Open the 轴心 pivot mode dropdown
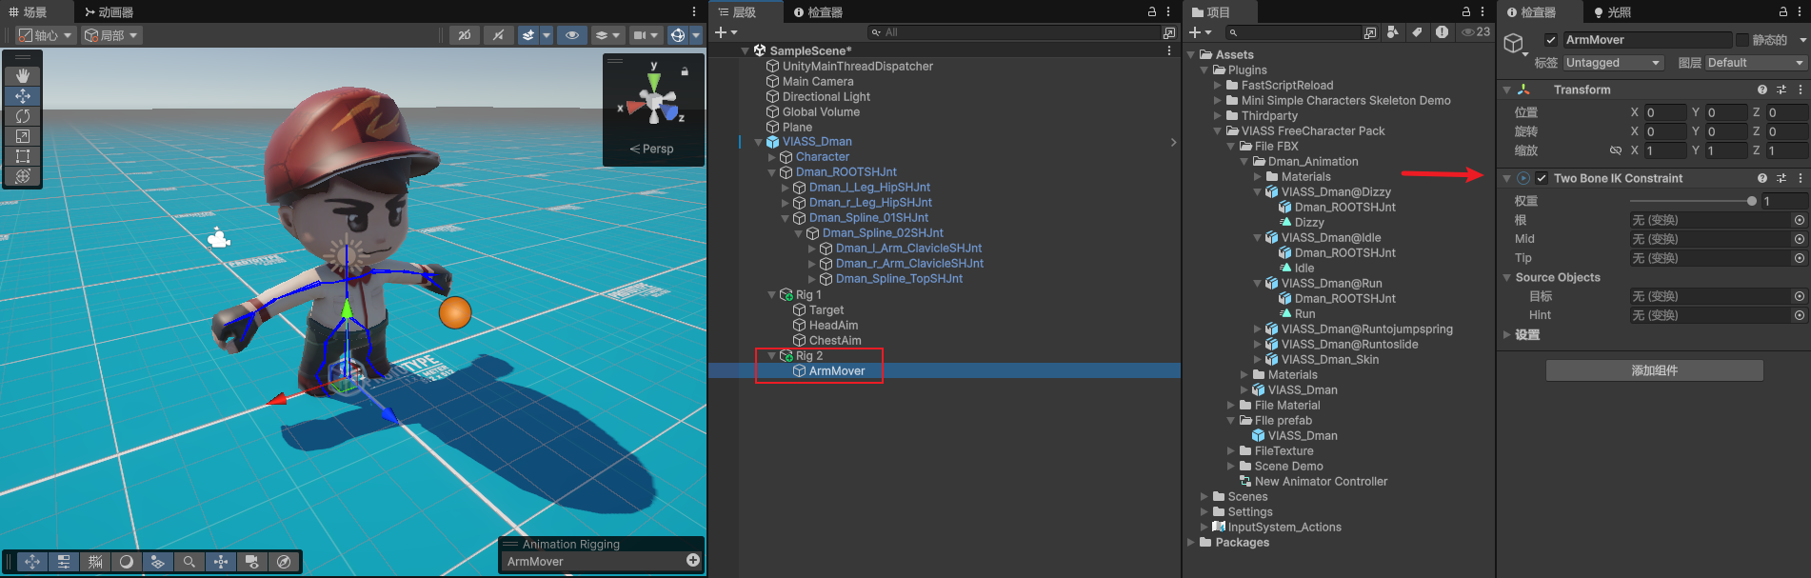 pyautogui.click(x=46, y=35)
